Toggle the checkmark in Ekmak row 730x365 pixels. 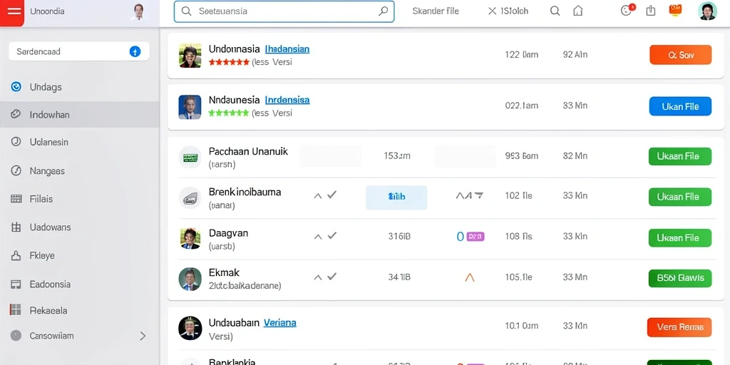point(332,277)
